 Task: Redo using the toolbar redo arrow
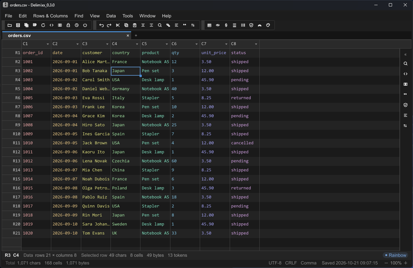pos(110,25)
